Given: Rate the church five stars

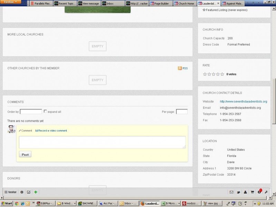Looking at the screenshot, I should tap(222, 74).
